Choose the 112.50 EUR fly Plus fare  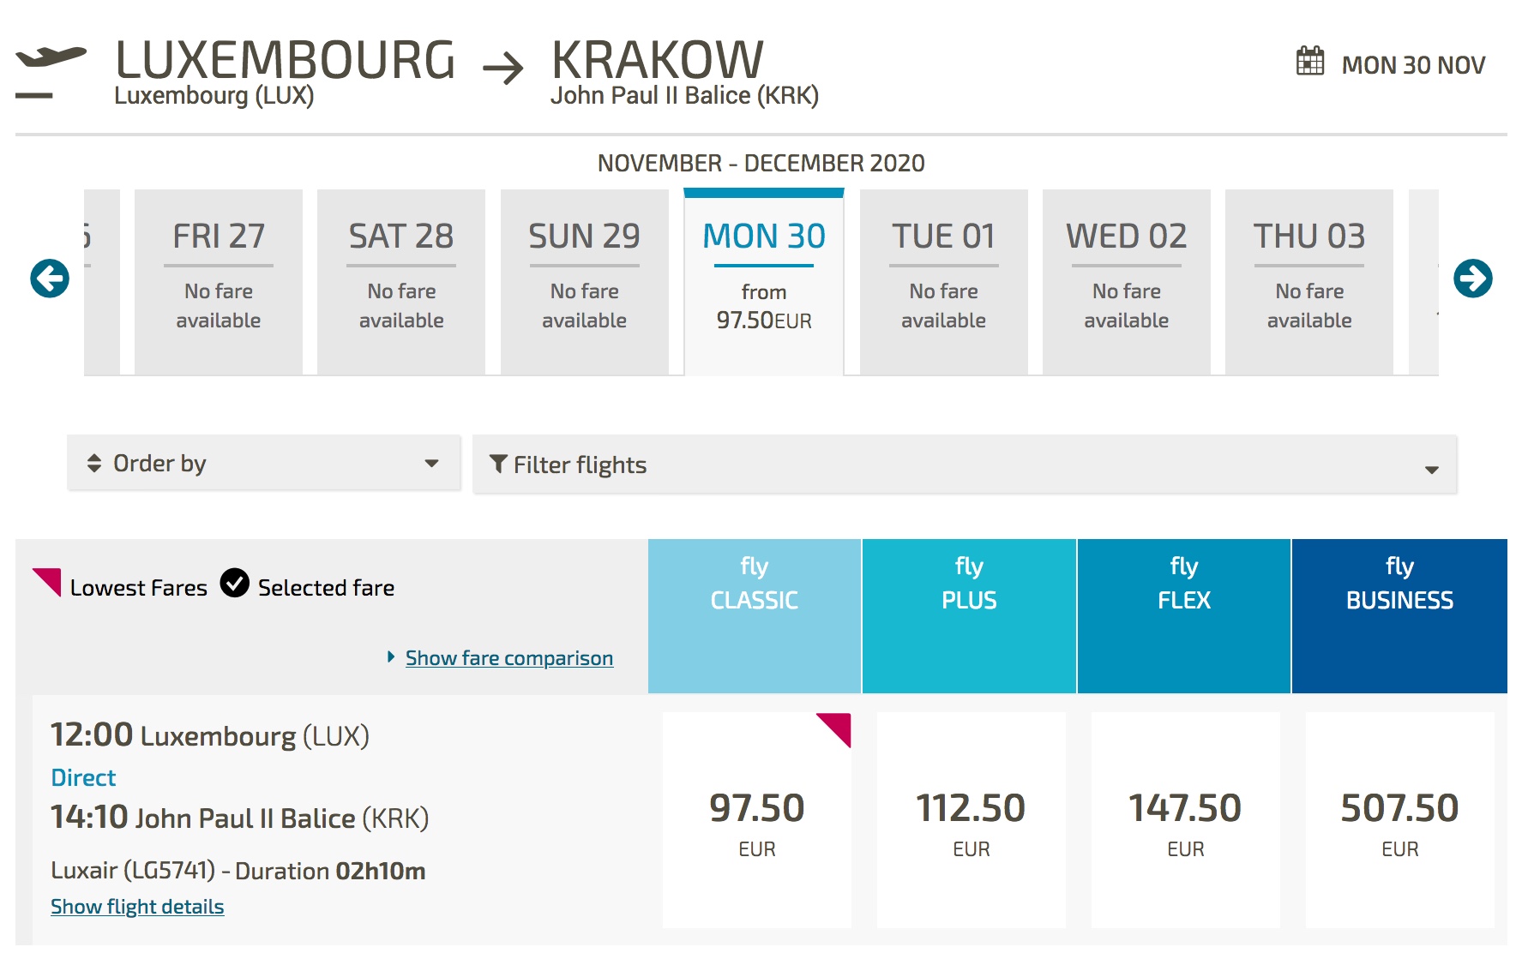point(972,820)
